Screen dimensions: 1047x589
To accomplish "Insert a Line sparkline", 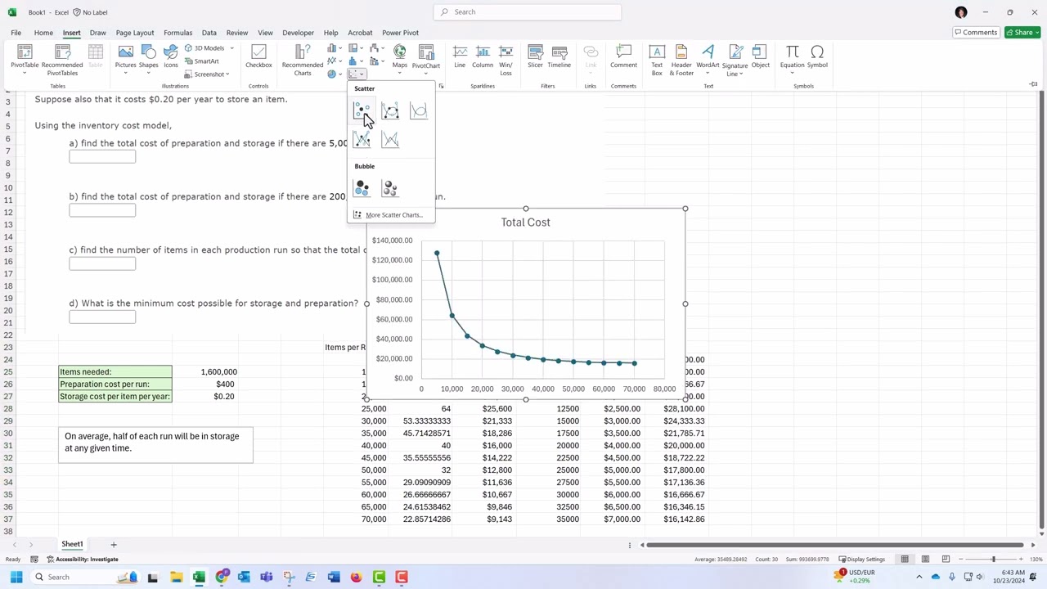I will [460, 57].
